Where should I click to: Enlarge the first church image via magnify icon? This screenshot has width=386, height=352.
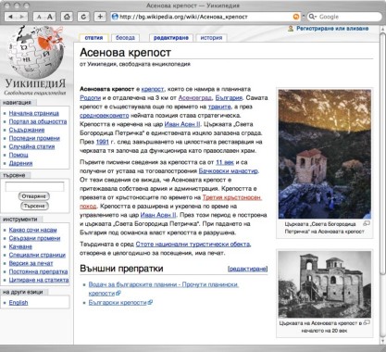367,223
